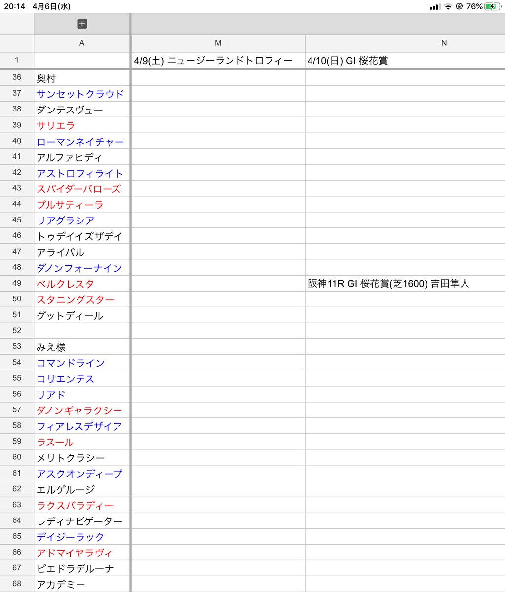Select column A header

coord(82,43)
